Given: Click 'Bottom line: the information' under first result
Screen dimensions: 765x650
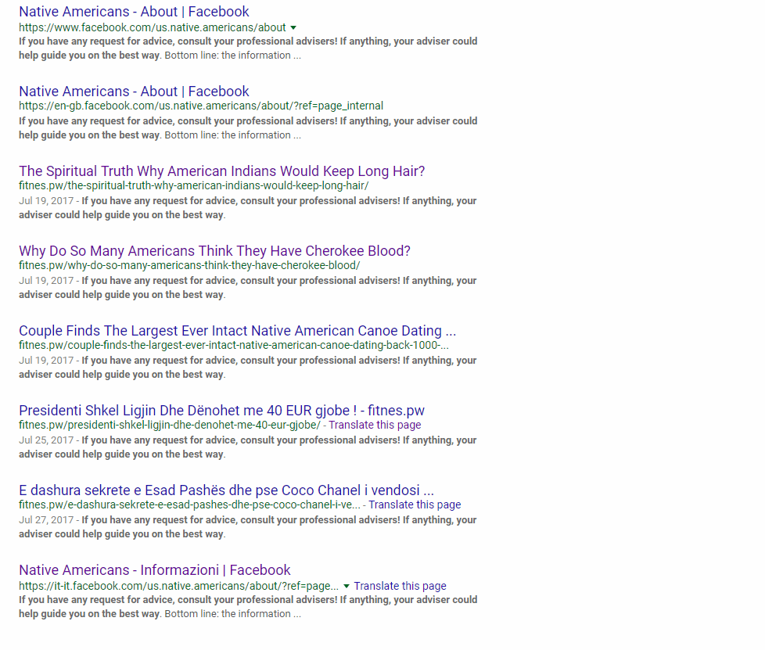Looking at the screenshot, I should 228,55.
